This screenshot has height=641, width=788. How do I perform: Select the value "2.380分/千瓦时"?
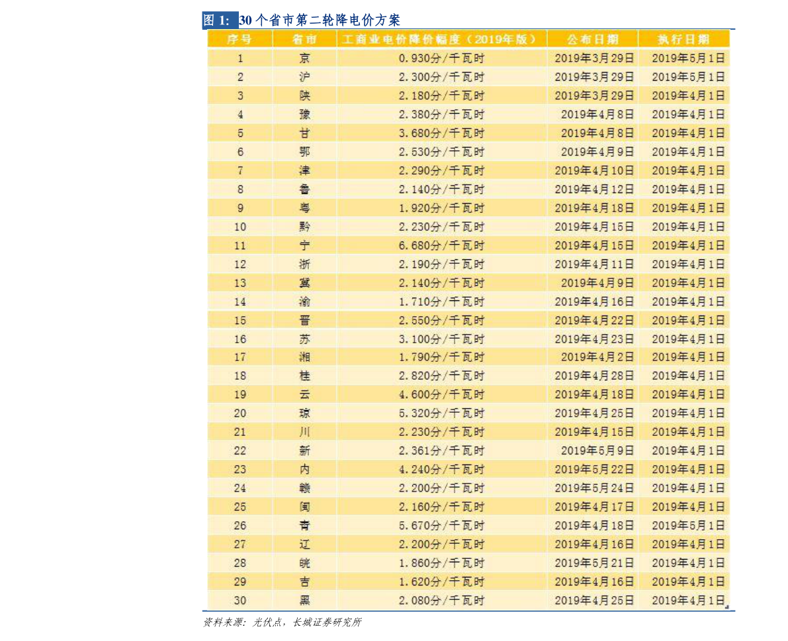click(x=441, y=114)
